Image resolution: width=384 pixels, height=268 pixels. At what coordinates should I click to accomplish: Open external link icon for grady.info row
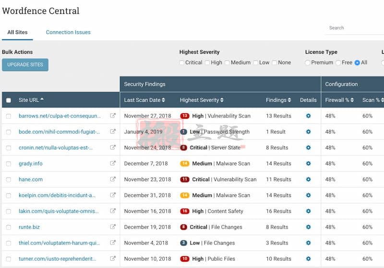pyautogui.click(x=113, y=163)
